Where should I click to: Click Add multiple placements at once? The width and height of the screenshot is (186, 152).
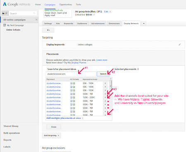point(64,118)
